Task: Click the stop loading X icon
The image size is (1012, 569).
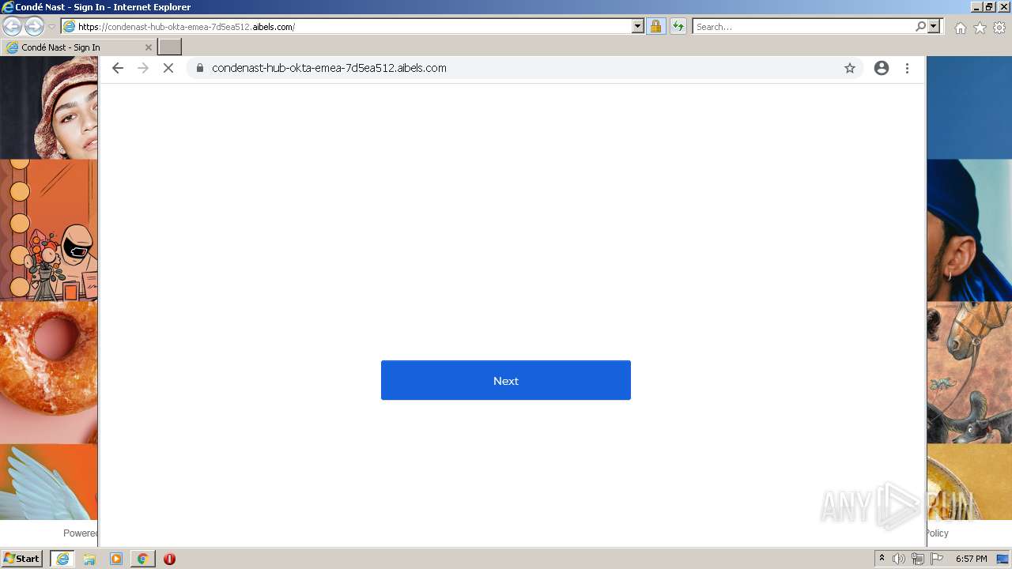Action: click(168, 68)
